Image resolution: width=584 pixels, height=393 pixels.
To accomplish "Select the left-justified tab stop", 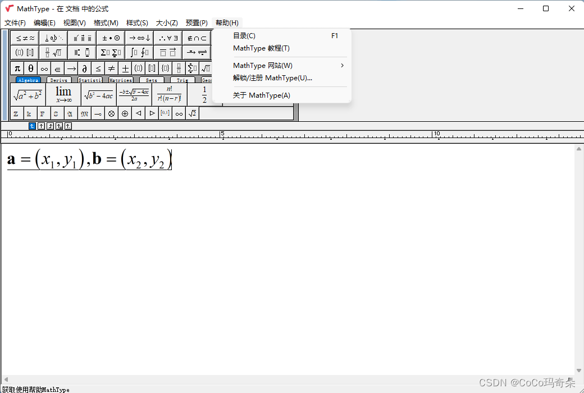I will [33, 126].
